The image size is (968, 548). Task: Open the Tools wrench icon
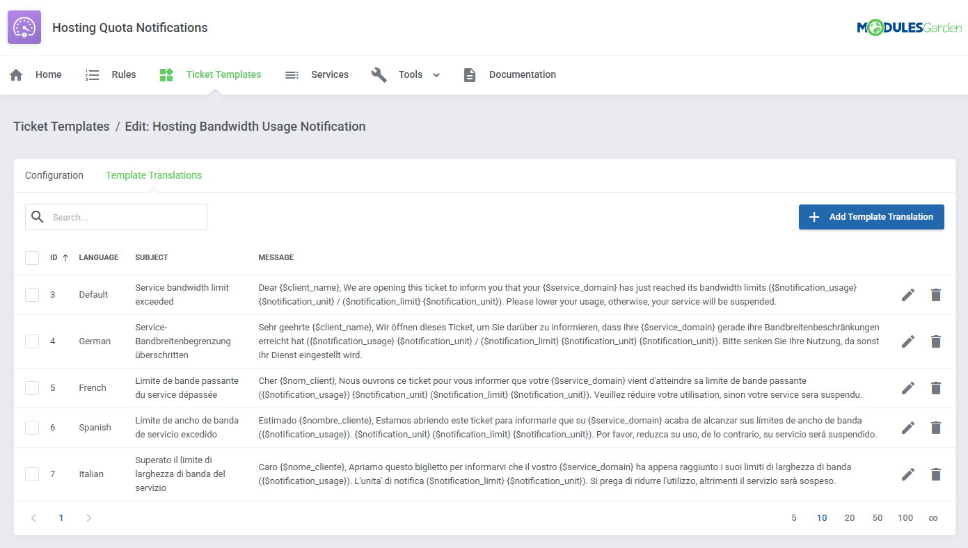click(379, 74)
